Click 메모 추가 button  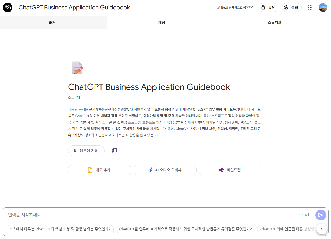coord(100,170)
